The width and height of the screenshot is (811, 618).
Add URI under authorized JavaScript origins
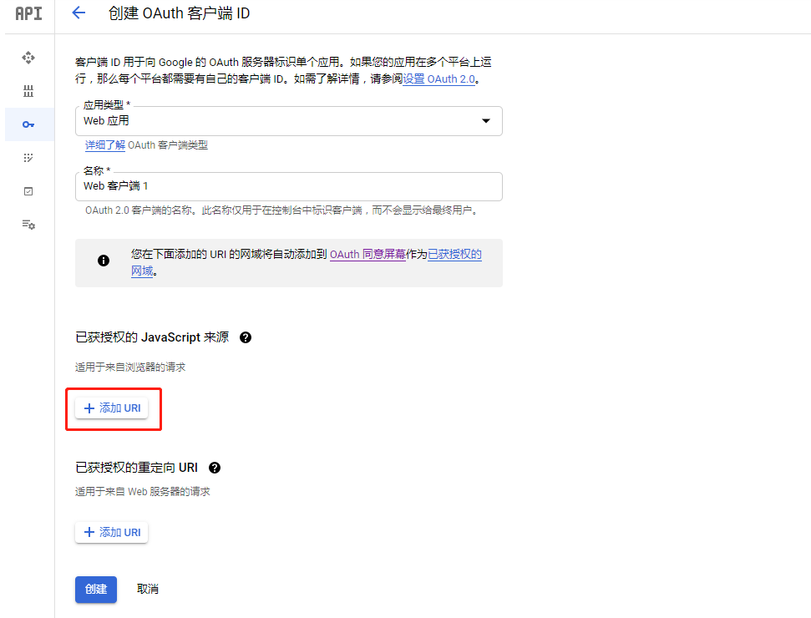click(x=112, y=408)
